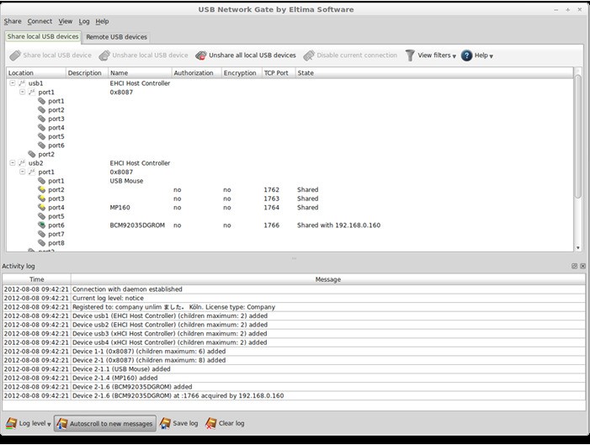The image size is (590, 445).
Task: Click the Clear log icon
Action: pos(210,423)
